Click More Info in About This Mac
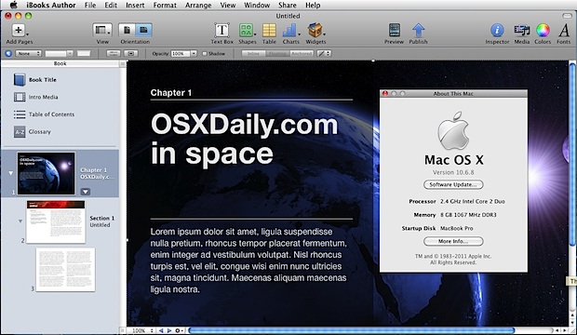 click(x=453, y=242)
